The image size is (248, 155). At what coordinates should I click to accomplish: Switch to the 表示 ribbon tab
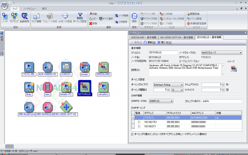44,9
